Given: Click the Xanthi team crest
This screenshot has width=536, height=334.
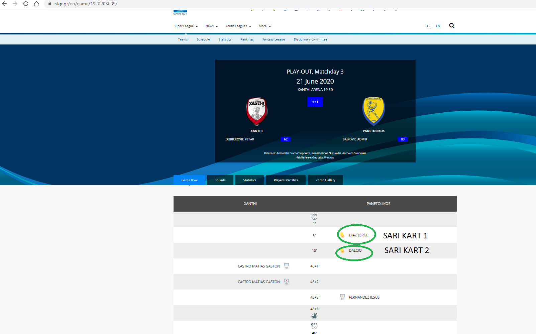Looking at the screenshot, I should pos(256,111).
